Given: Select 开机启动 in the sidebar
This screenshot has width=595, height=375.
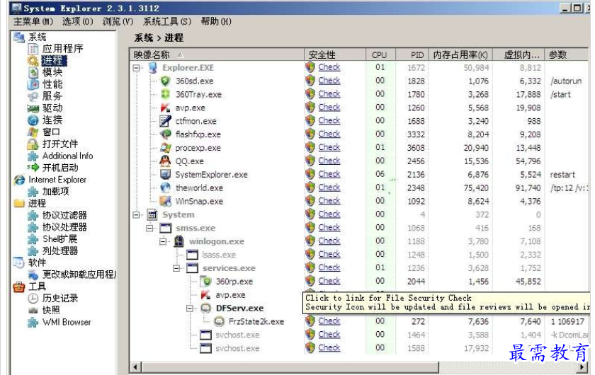Looking at the screenshot, I should (x=60, y=168).
